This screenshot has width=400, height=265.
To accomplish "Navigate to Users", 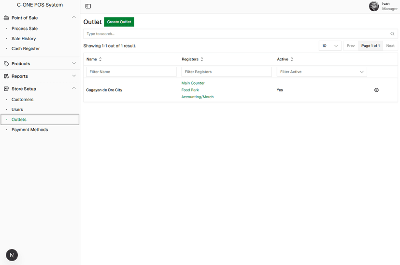I will pyautogui.click(x=17, y=109).
